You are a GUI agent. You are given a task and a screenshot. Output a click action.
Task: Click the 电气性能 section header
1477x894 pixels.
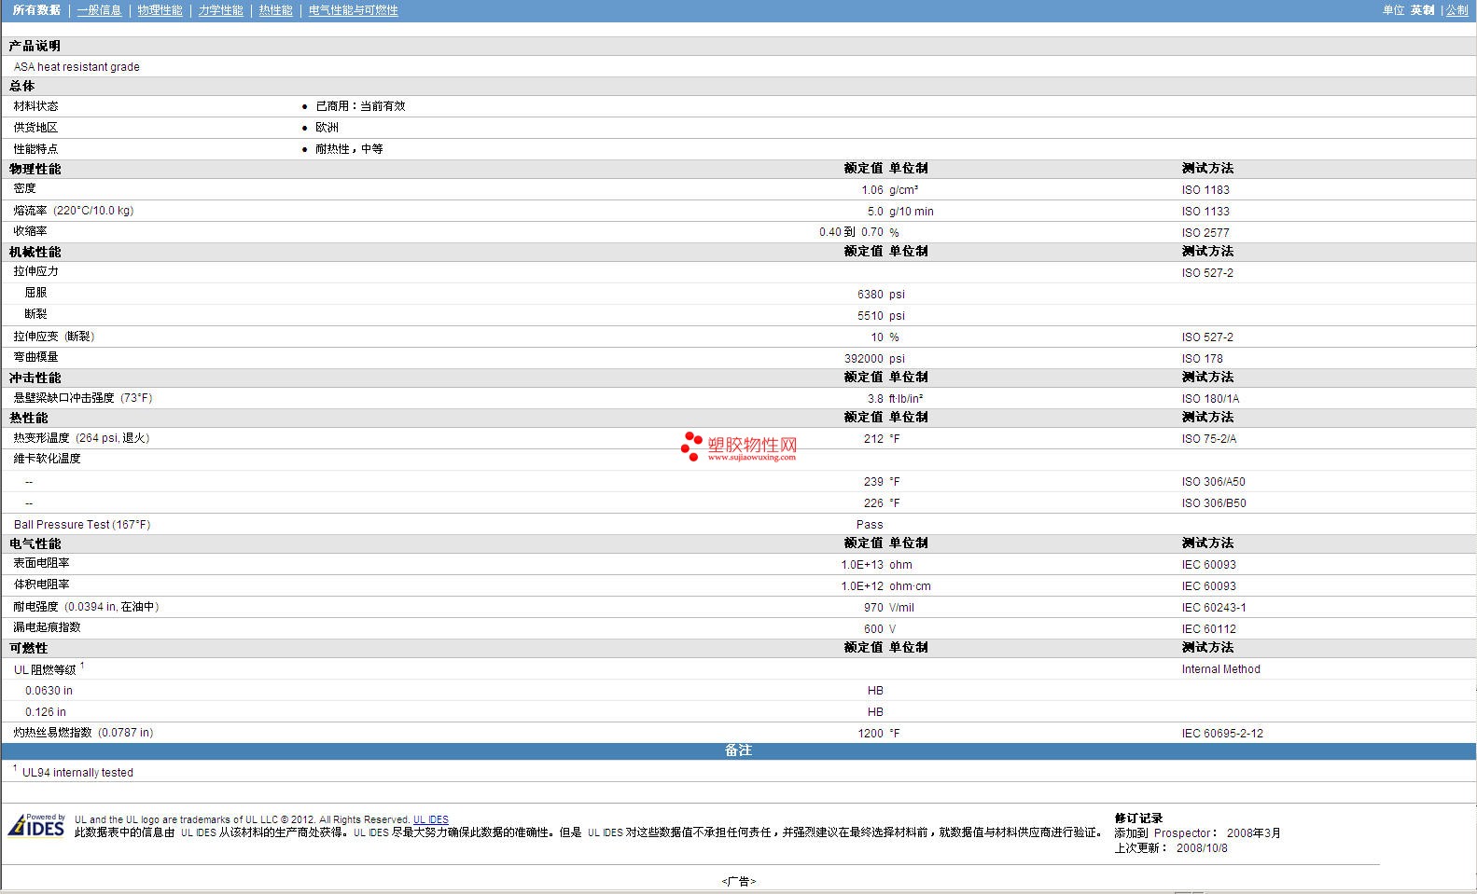(35, 543)
